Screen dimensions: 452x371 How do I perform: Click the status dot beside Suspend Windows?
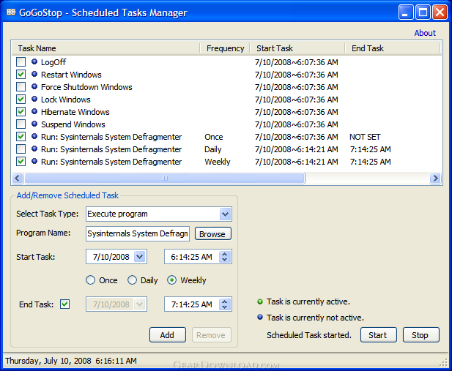tap(34, 124)
